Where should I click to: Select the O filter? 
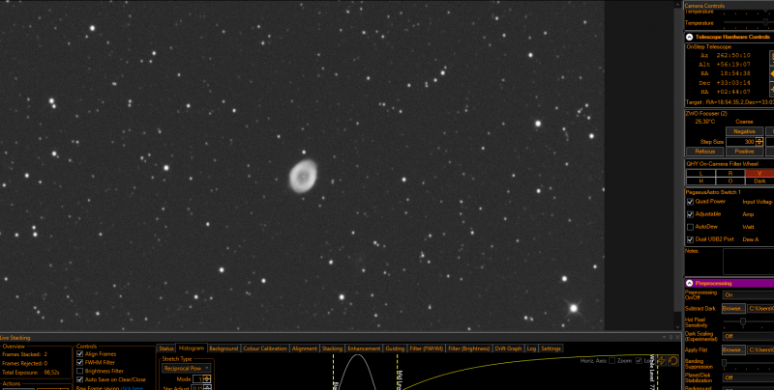[730, 181]
